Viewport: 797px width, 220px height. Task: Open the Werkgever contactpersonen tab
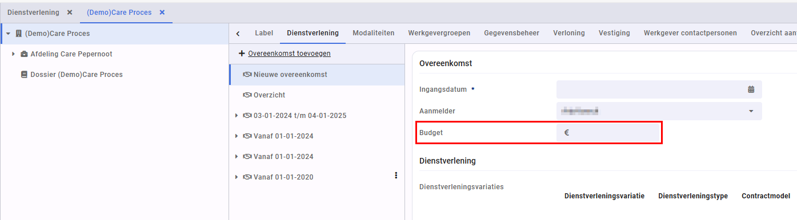[x=690, y=33]
